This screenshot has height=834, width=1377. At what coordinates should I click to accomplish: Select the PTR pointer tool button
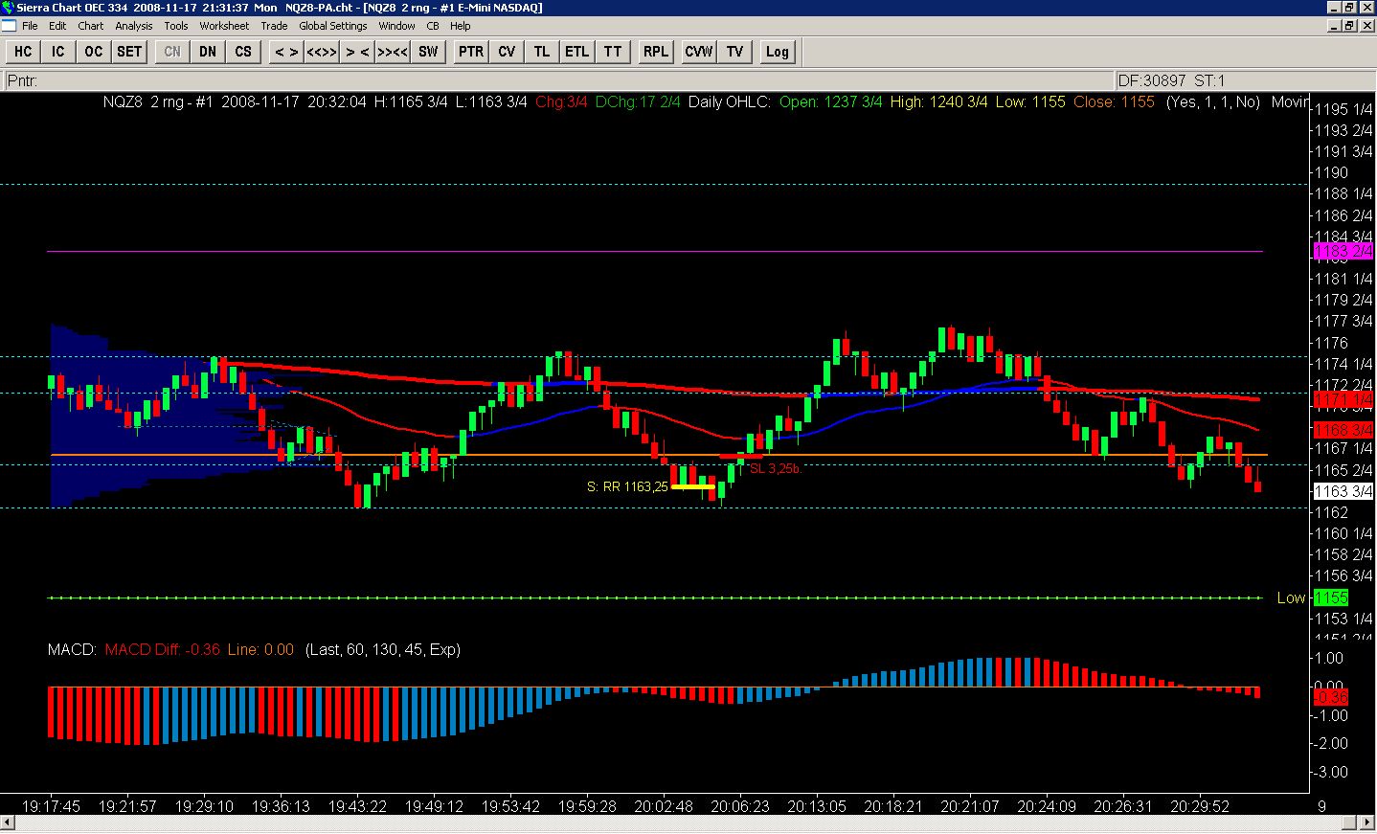click(x=470, y=52)
